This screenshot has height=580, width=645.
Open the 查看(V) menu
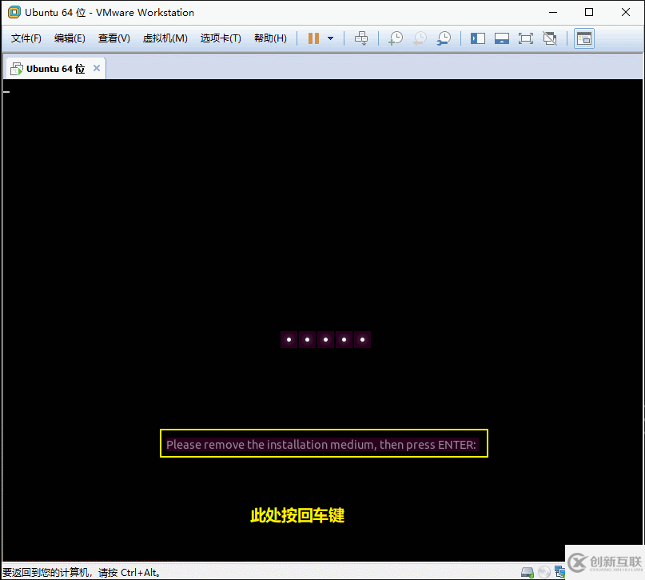pyautogui.click(x=114, y=38)
